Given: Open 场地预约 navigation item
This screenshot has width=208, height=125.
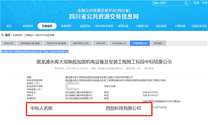Looking at the screenshot, I should 66,26.
